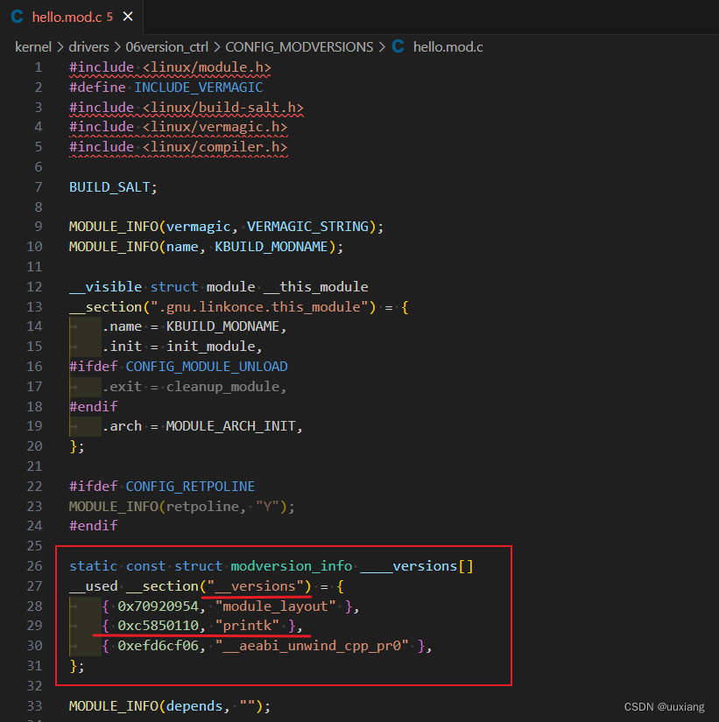
Task: Click the C file icon on the tab
Action: point(18,17)
